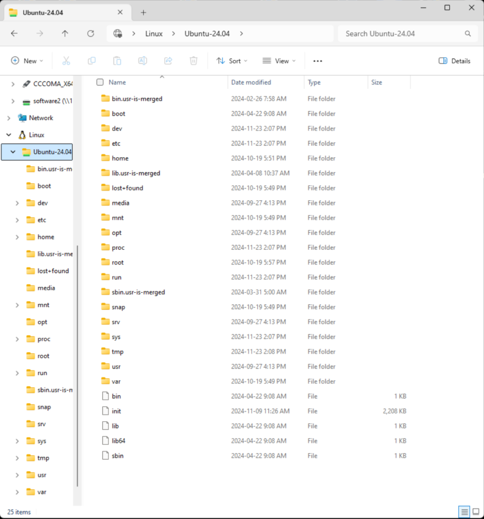
Task: Switch to large thumbnails view icon
Action: coord(476,512)
